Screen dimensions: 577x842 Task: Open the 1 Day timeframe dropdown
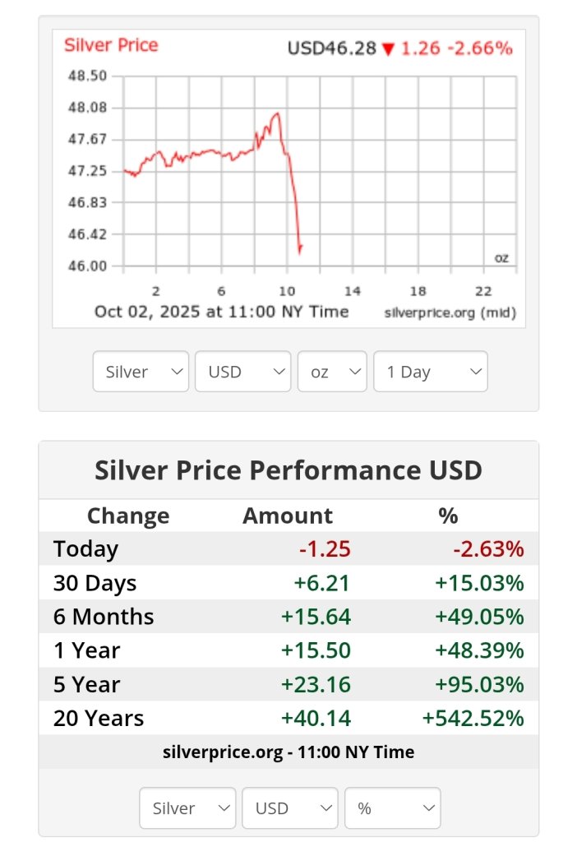click(430, 372)
